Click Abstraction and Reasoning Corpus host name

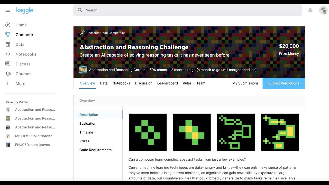[117, 70]
